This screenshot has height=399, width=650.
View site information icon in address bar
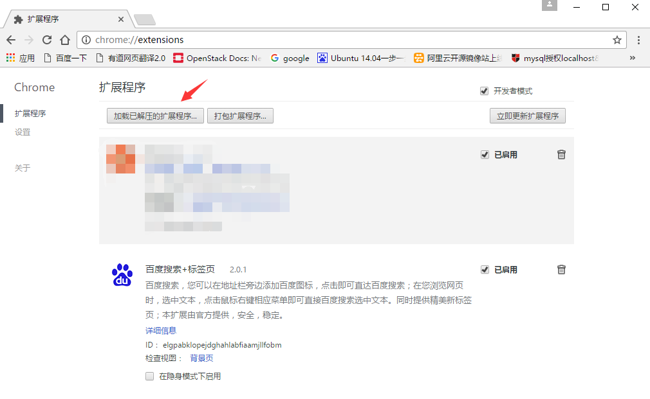(x=86, y=40)
